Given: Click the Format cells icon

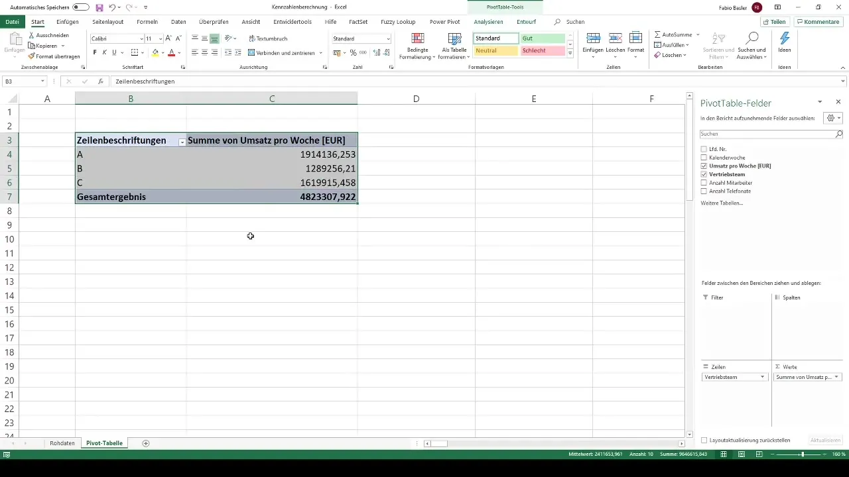Looking at the screenshot, I should (635, 38).
